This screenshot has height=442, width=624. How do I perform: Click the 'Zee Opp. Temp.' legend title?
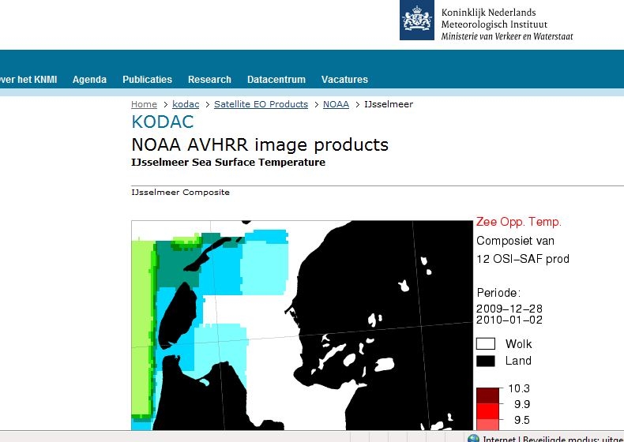518,222
